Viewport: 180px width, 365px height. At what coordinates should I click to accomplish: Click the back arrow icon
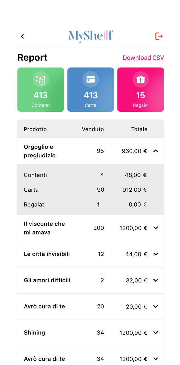[x=23, y=36]
